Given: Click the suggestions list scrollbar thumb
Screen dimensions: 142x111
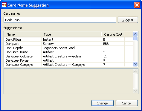Looking at the screenshot, I should tap(135, 39).
